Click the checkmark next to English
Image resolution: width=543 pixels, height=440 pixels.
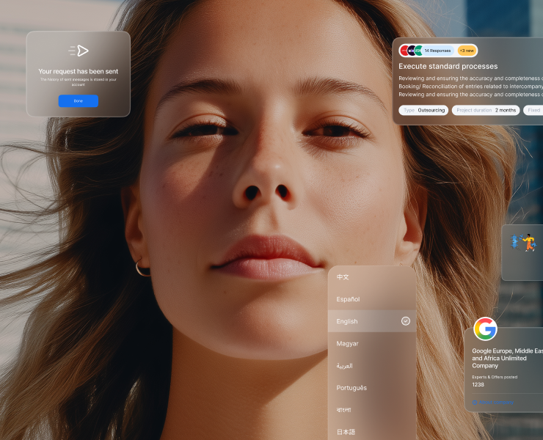coord(406,321)
